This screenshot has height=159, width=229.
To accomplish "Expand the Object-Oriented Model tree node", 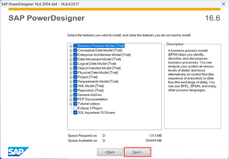I will (71, 68).
